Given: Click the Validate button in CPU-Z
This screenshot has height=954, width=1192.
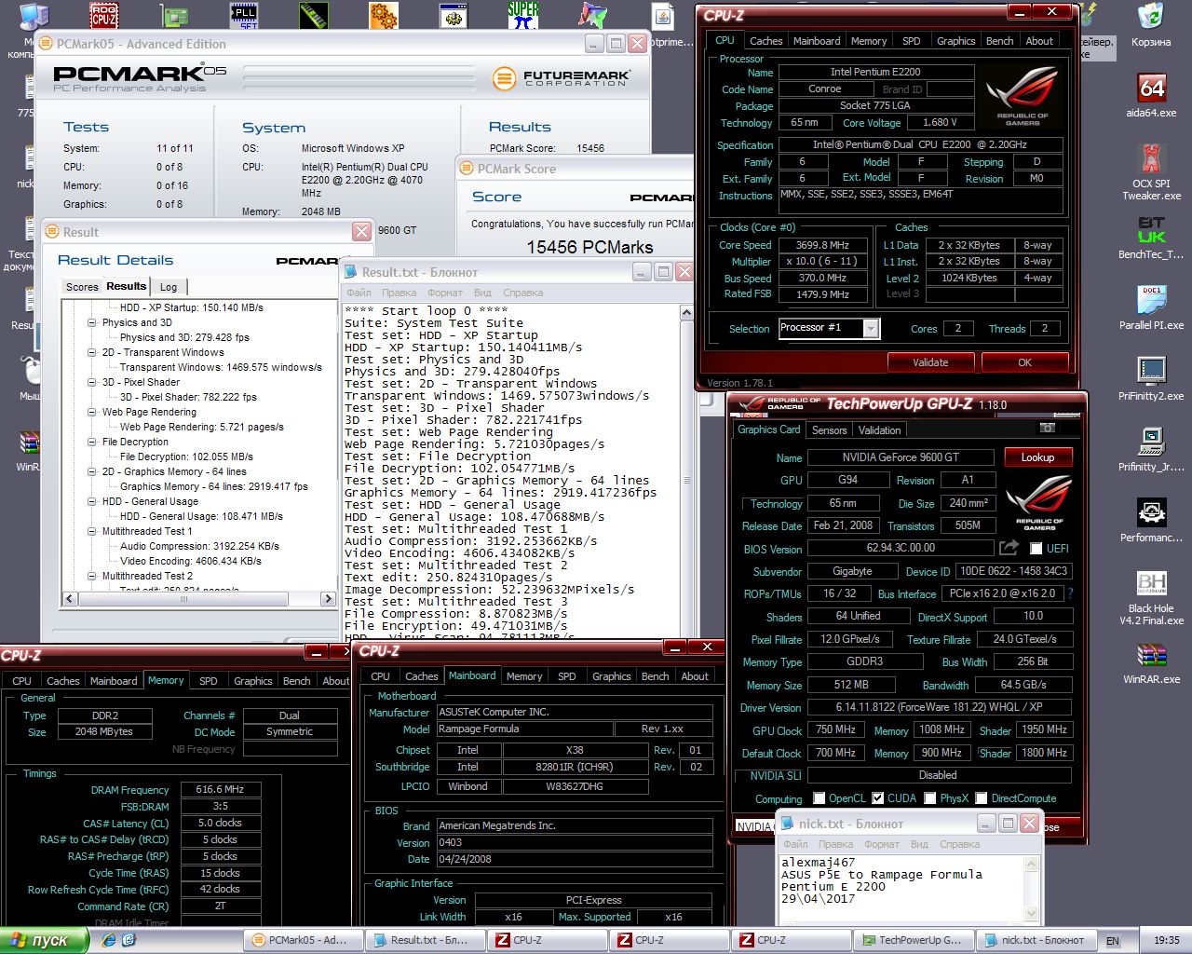Looking at the screenshot, I should pyautogui.click(x=930, y=362).
